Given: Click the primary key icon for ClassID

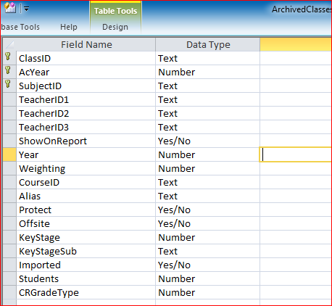Looking at the screenshot, I should [x=8, y=57].
